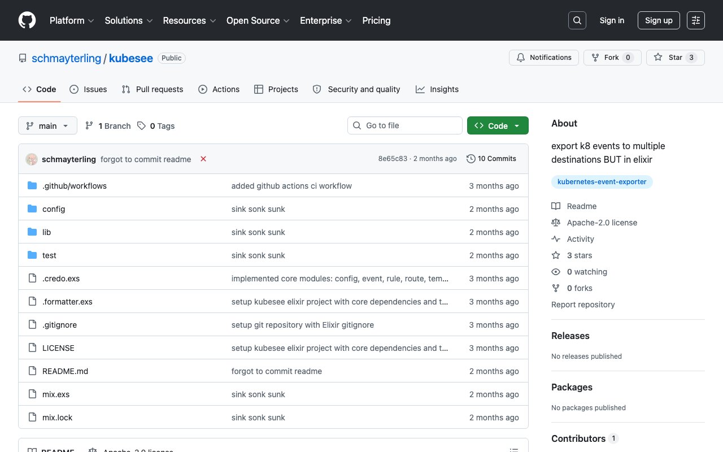Expand the Platform menu
This screenshot has height=452, width=723.
(72, 20)
